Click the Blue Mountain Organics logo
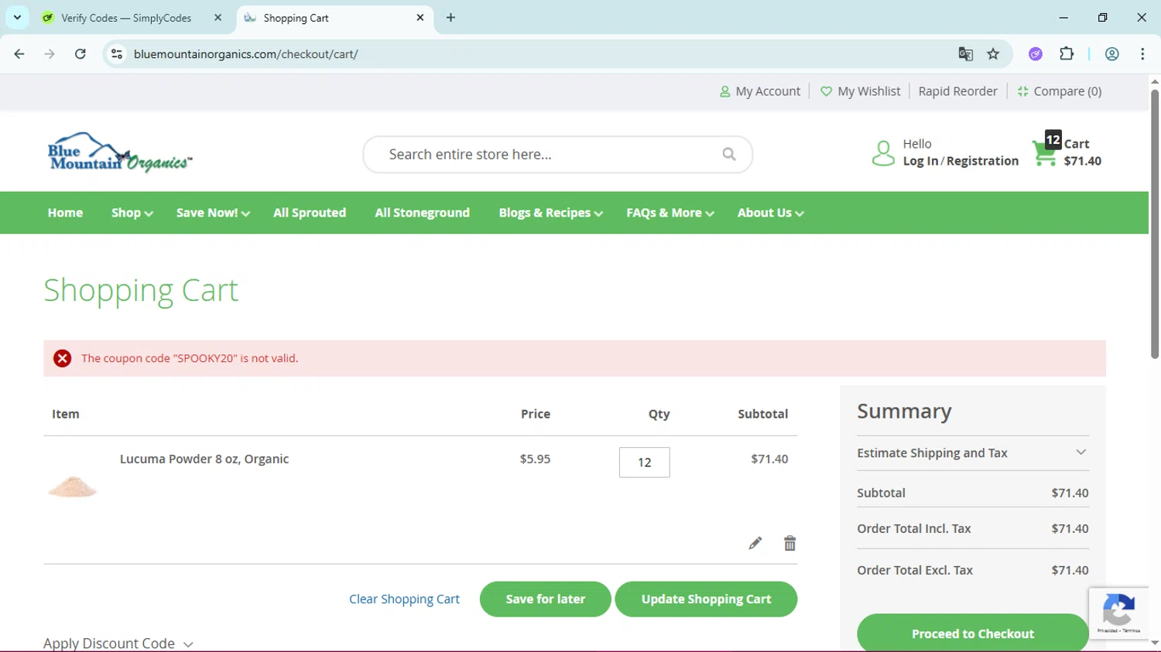This screenshot has width=1161, height=652. pyautogui.click(x=120, y=152)
